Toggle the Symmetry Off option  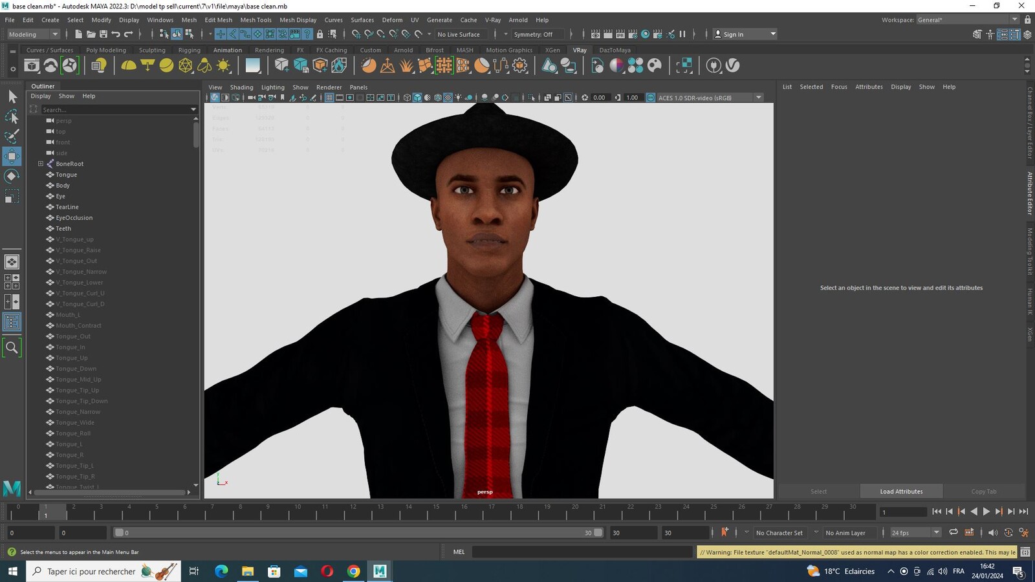(x=533, y=34)
